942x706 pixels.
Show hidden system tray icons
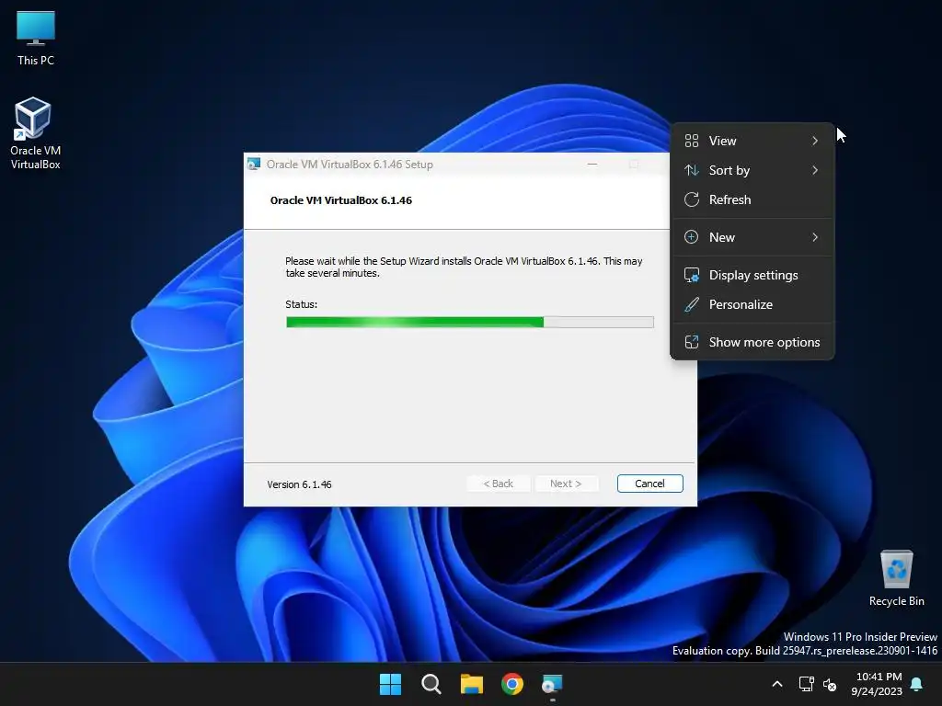[776, 684]
